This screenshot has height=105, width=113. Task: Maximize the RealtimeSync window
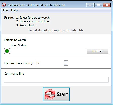(x=98, y=5)
